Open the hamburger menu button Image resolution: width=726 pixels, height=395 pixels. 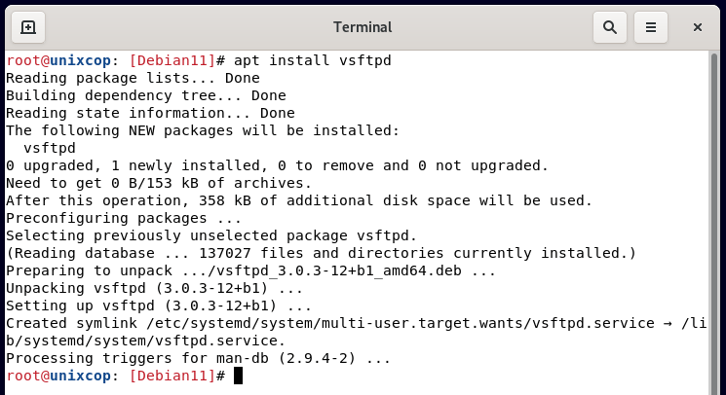[651, 27]
